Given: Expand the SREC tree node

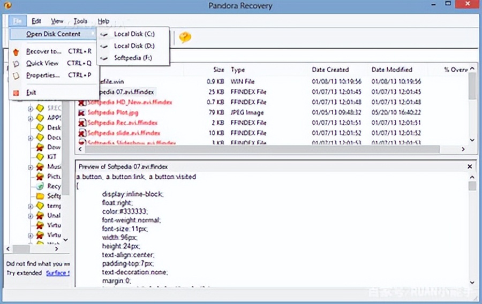Looking at the screenshot, I should [x=31, y=109].
